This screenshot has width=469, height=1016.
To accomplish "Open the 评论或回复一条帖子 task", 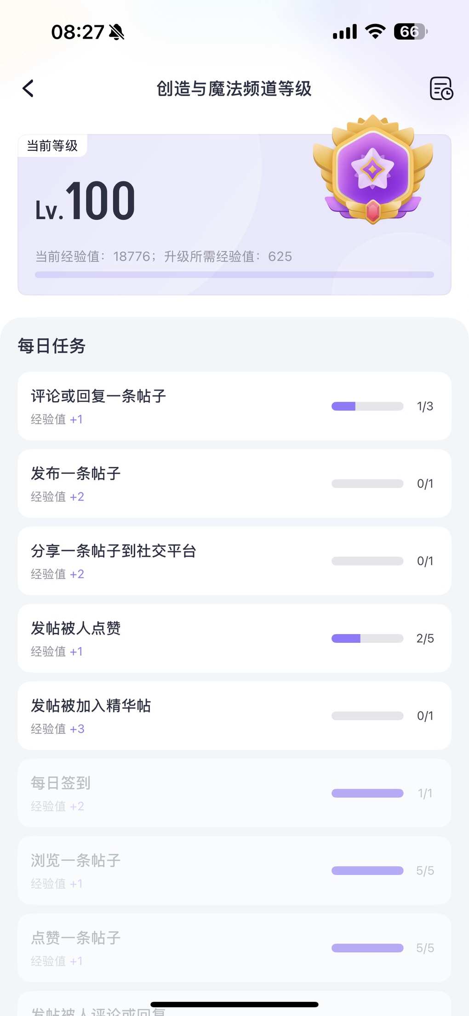I will (234, 406).
